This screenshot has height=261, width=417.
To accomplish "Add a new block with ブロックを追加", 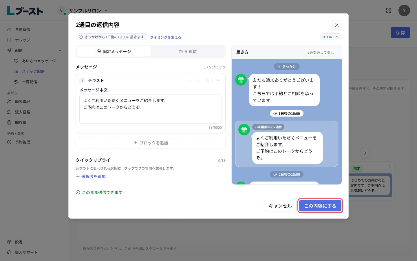I will [151, 143].
